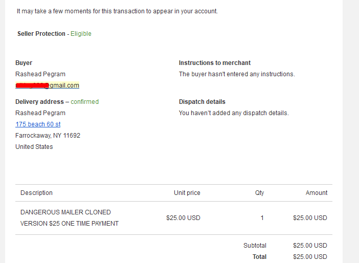
Task: Click the Subtotal $25.00 USD value
Action: point(310,246)
